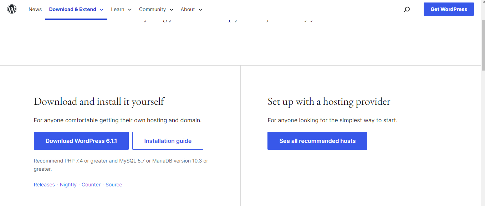Open the Download & Extend menu
The height and width of the screenshot is (206, 485).
point(73,9)
